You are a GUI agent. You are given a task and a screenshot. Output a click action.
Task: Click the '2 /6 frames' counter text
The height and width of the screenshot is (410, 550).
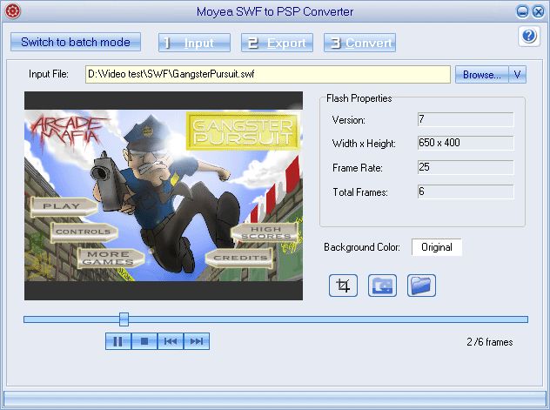coord(490,342)
